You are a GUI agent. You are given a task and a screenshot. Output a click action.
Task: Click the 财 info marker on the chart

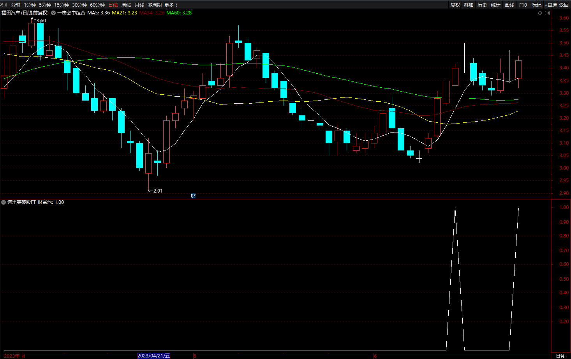tap(193, 196)
